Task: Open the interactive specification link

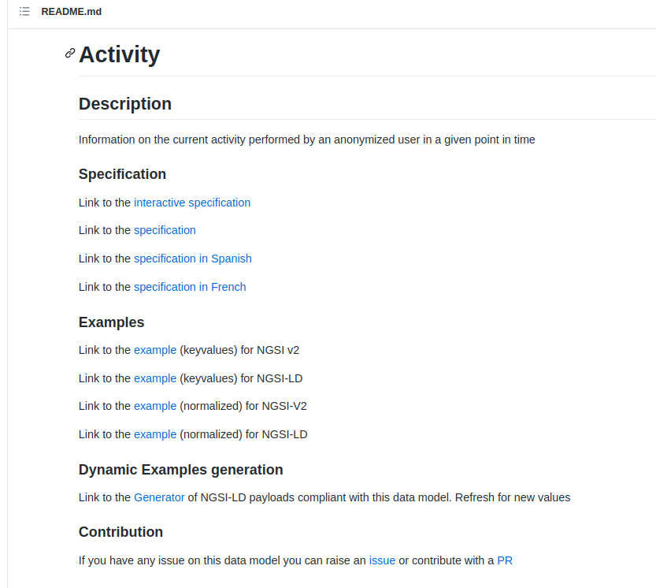Action: click(192, 203)
